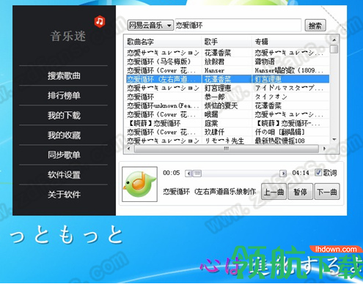
Task: Click the scroll up arrow of song list
Action: point(334,40)
